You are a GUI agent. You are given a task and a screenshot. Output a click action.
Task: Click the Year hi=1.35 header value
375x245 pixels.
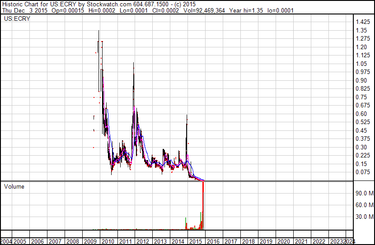click(246, 10)
